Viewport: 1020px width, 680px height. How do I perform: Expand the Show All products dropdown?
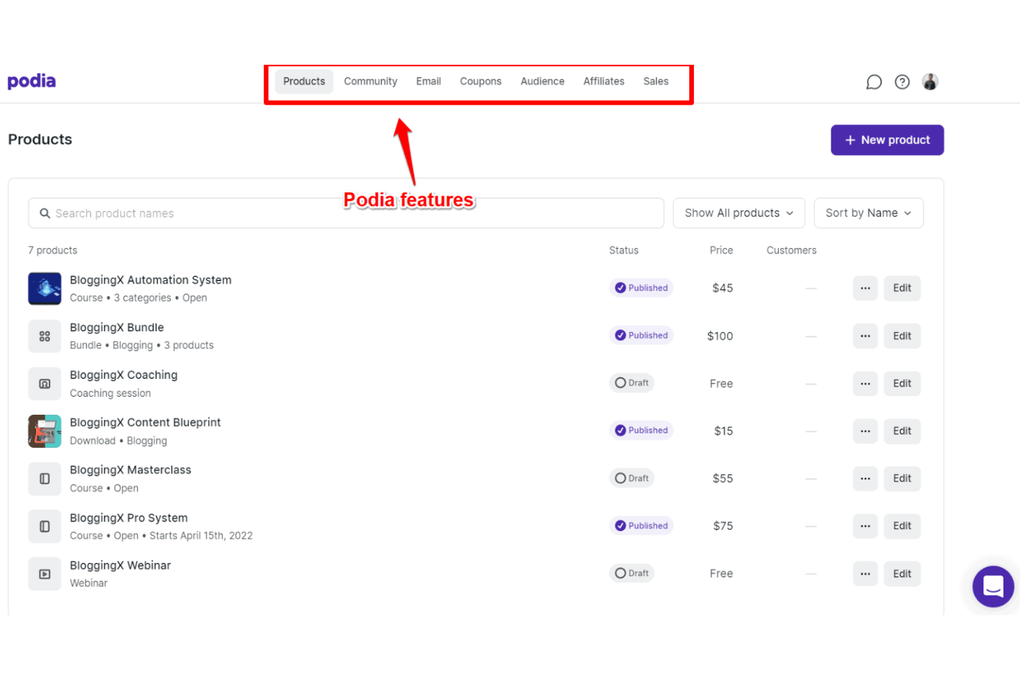click(x=739, y=214)
